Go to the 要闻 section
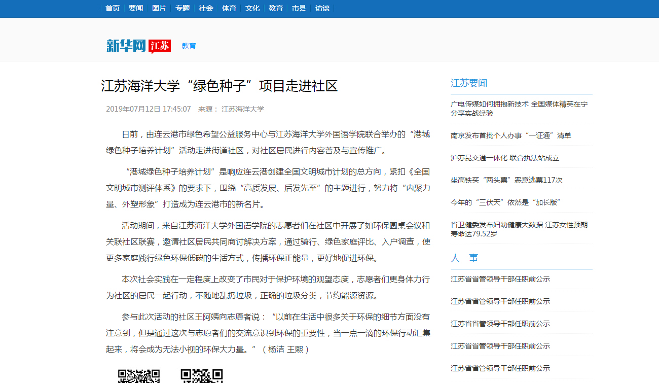The image size is (659, 383). [136, 8]
